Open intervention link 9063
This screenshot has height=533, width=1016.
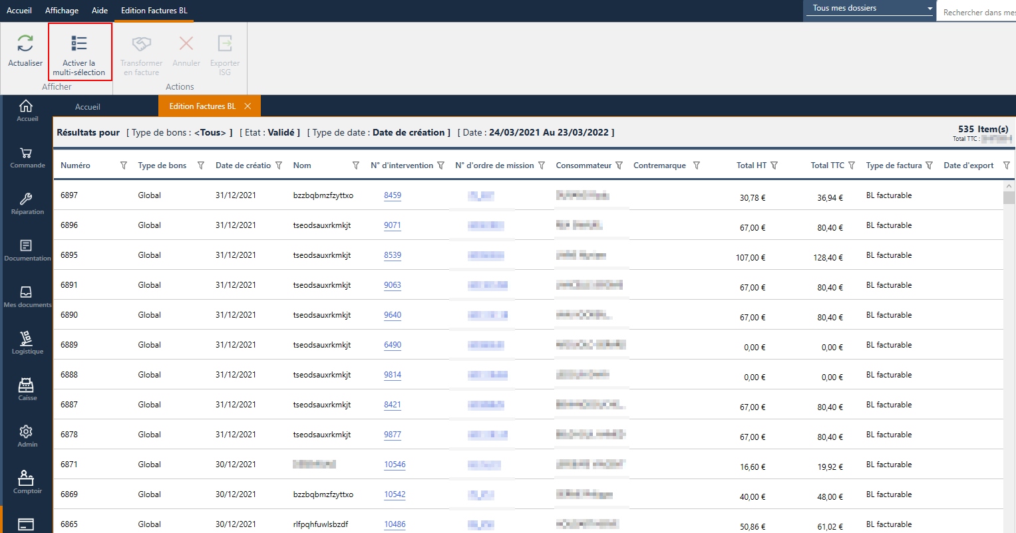click(393, 285)
